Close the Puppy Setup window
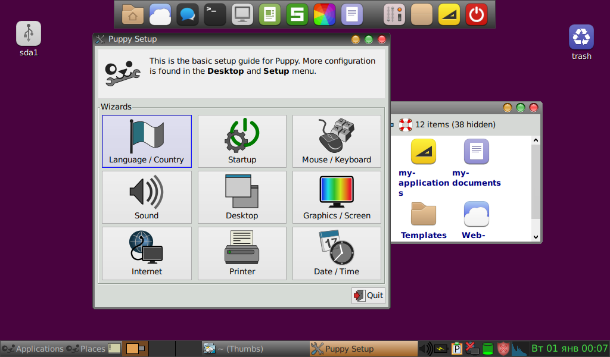This screenshot has width=610, height=357. [x=382, y=39]
